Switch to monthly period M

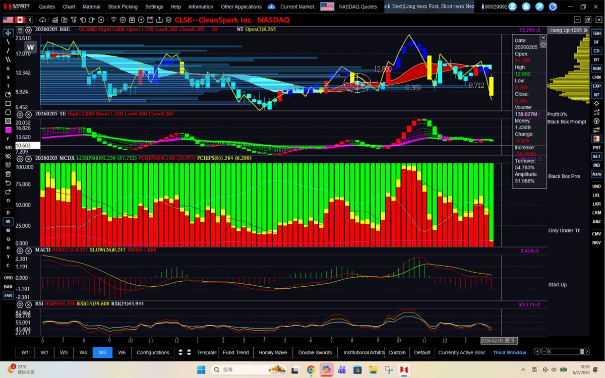tap(8, 230)
